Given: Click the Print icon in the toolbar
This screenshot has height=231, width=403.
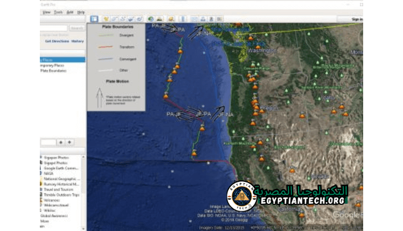Looking at the screenshot, I should (203, 19).
